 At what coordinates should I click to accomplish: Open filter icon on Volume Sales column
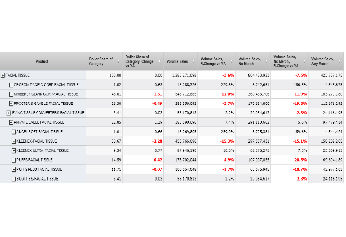(x=193, y=61)
